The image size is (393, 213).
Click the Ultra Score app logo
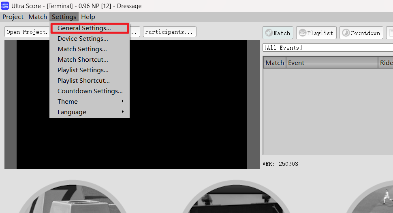pyautogui.click(x=5, y=6)
